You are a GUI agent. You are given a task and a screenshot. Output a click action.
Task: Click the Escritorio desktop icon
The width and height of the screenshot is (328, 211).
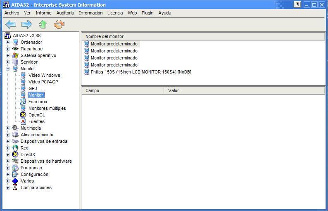coord(23,102)
